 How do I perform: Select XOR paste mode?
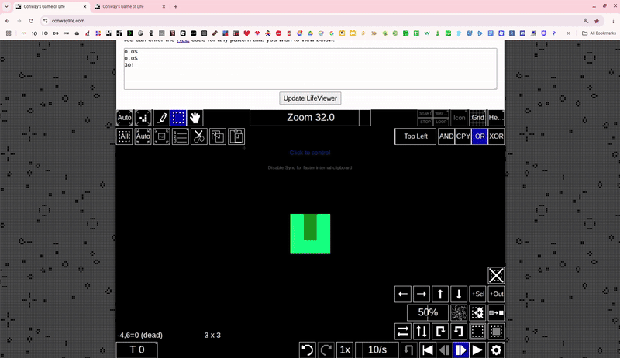click(x=496, y=136)
